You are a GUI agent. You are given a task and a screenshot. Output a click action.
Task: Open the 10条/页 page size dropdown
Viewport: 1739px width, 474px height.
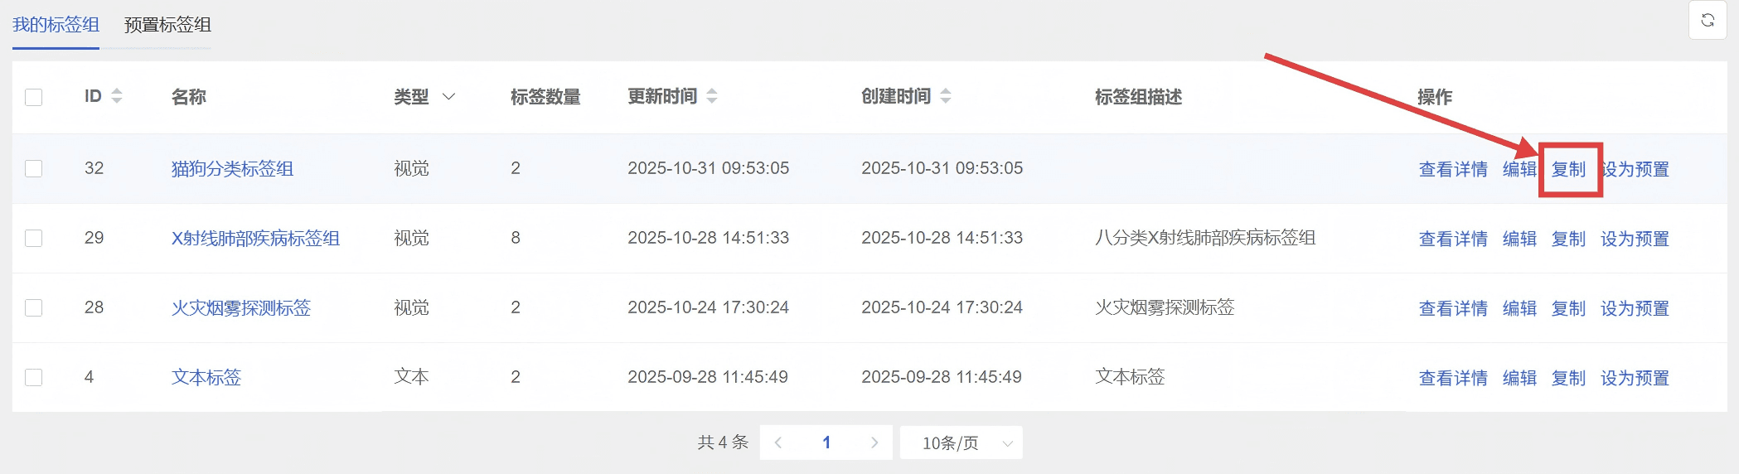click(x=961, y=443)
